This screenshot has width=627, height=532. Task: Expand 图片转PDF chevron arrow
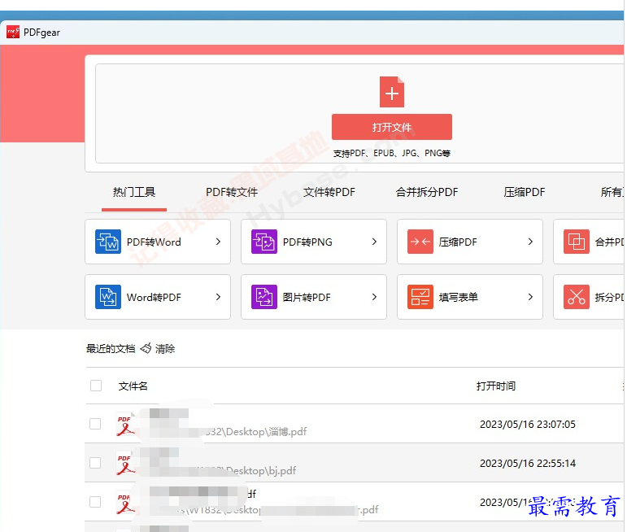tap(374, 297)
